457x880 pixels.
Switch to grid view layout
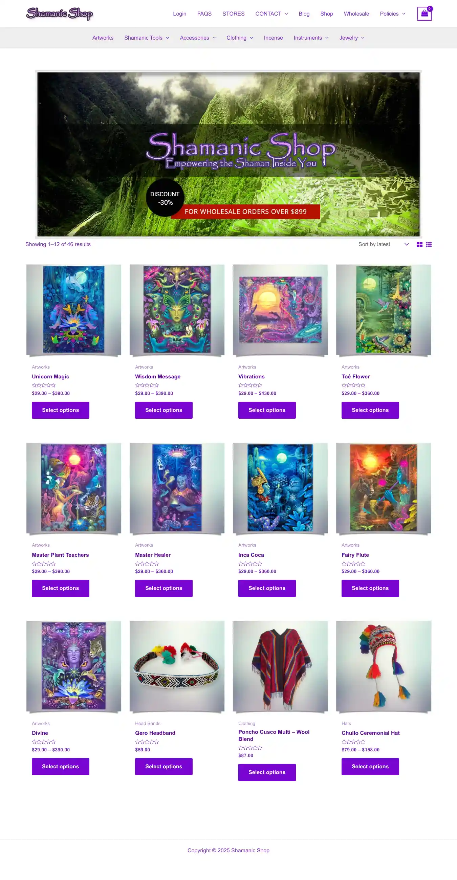[x=419, y=244]
